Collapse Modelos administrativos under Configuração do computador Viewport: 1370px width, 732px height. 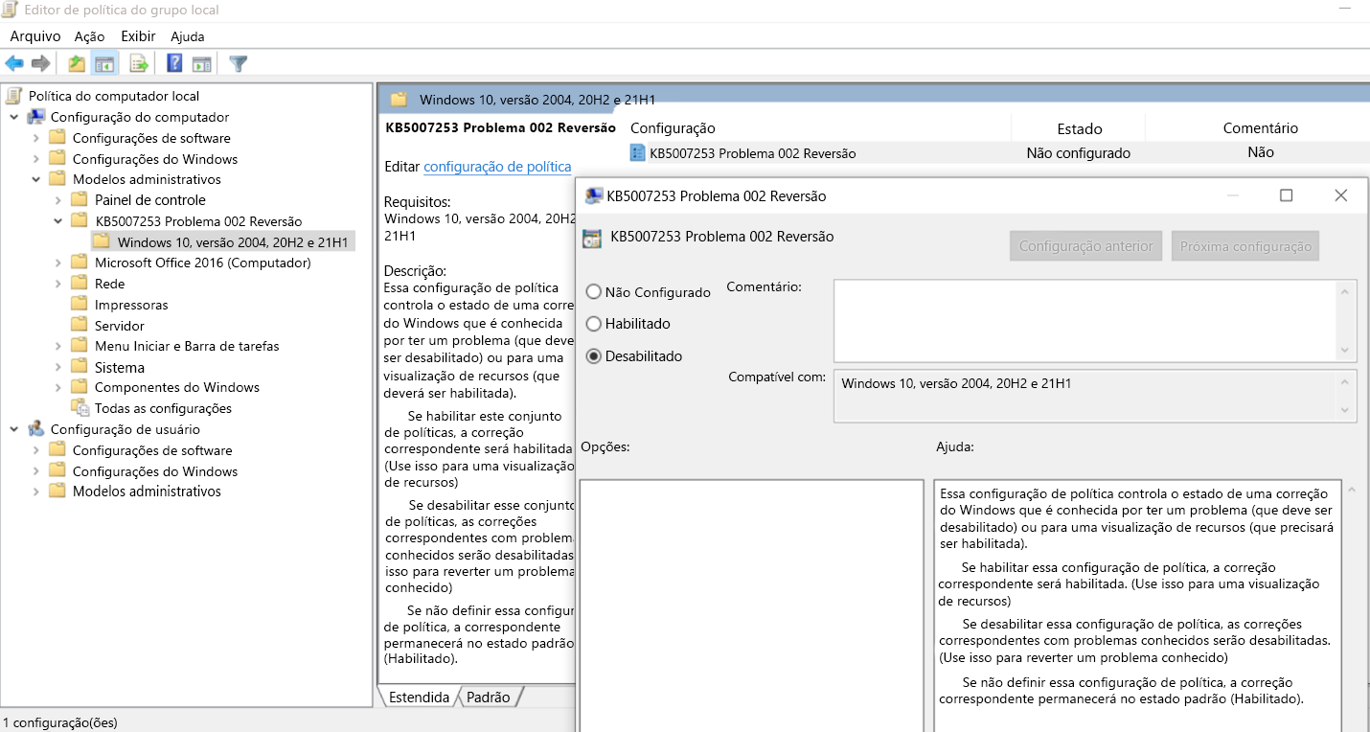[x=35, y=179]
